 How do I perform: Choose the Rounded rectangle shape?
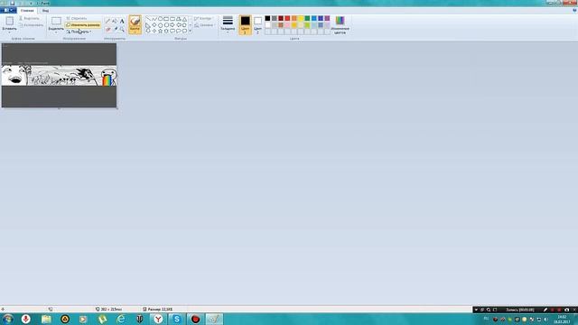point(172,19)
